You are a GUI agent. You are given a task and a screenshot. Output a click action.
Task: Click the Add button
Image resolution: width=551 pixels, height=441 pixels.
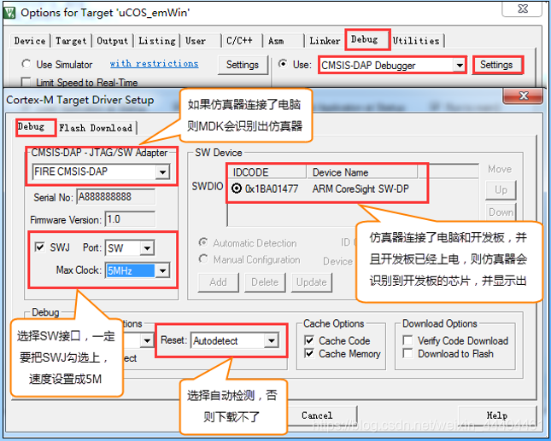pyautogui.click(x=218, y=282)
